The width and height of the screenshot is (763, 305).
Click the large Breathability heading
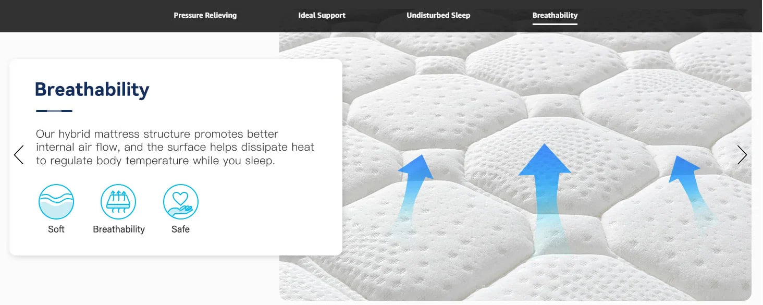click(x=92, y=90)
